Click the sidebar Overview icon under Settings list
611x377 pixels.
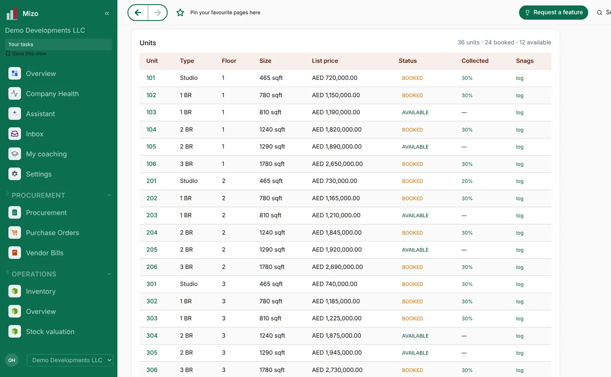tap(15, 74)
